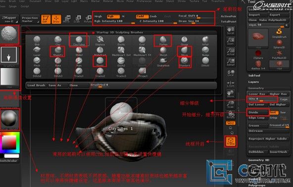Select the MeshInsert Dot brush

click(121, 51)
